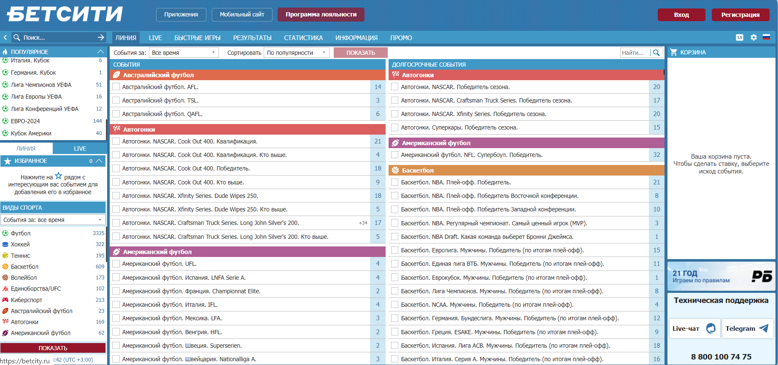Collapse the left sidebar with back arrow
This screenshot has height=365, width=778.
point(5,38)
